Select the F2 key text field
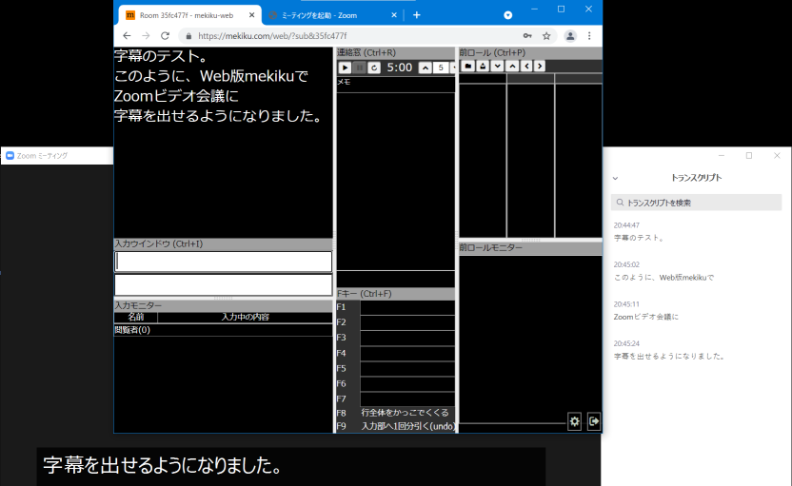 click(x=407, y=322)
